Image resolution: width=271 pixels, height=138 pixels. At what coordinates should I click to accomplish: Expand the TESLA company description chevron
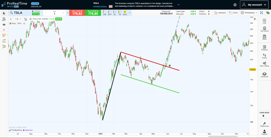[x=179, y=5]
